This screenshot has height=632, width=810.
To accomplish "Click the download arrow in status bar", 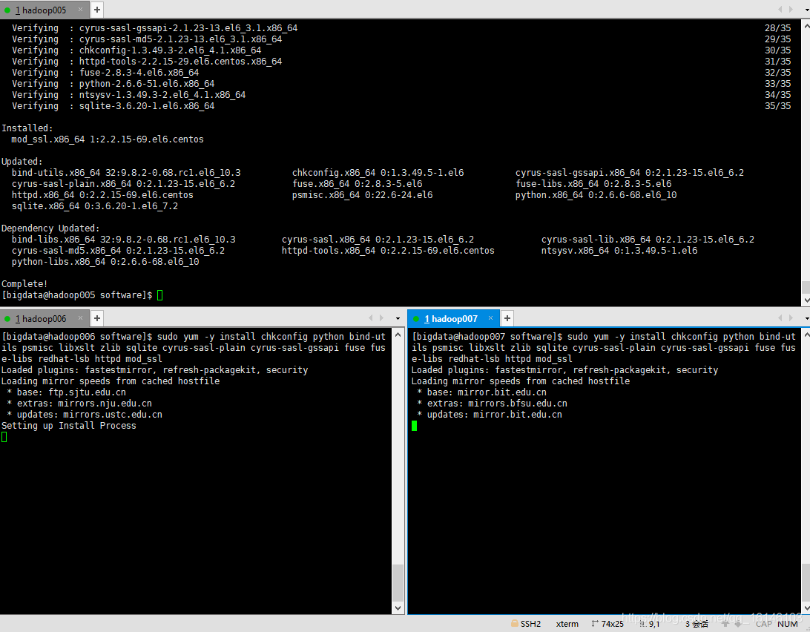I will 737,624.
